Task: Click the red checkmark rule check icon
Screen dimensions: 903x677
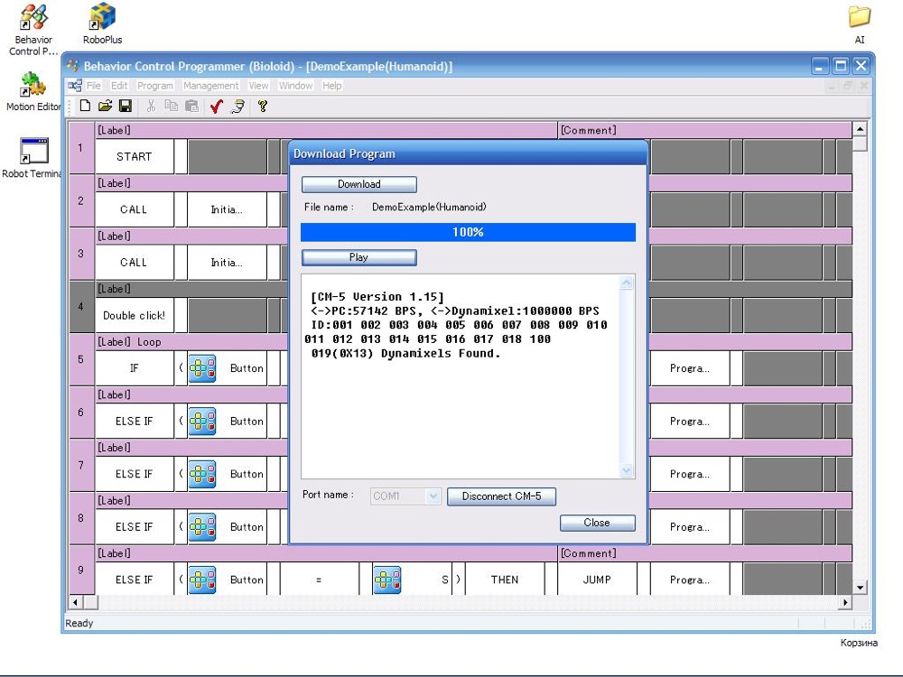Action: tap(217, 107)
